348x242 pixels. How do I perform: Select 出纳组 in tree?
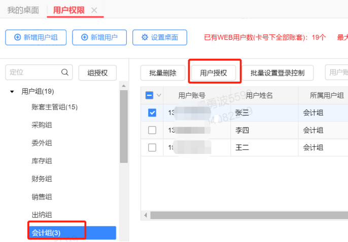[x=42, y=215]
